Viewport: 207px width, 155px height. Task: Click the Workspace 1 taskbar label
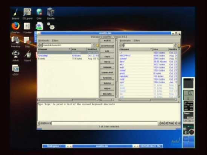[54, 146]
